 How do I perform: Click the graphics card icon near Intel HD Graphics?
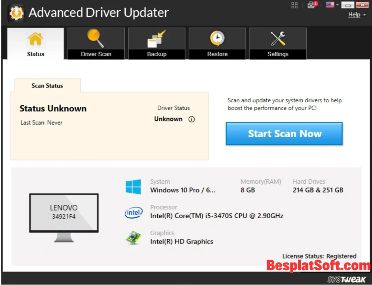pos(133,238)
